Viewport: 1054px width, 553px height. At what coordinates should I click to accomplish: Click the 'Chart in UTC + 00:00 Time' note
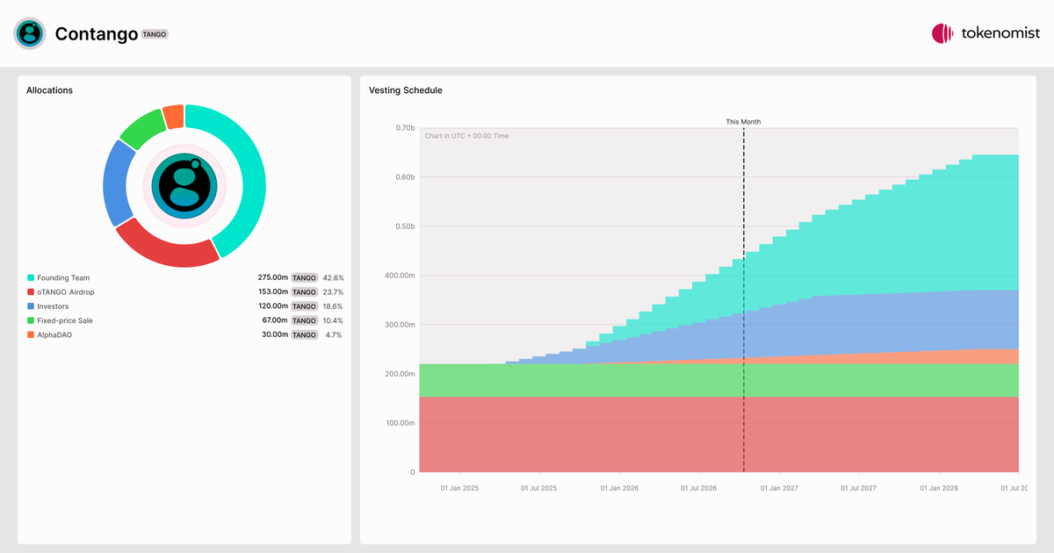click(x=466, y=136)
